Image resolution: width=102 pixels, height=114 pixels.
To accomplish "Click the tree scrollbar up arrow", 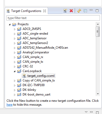I will tap(98, 24).
